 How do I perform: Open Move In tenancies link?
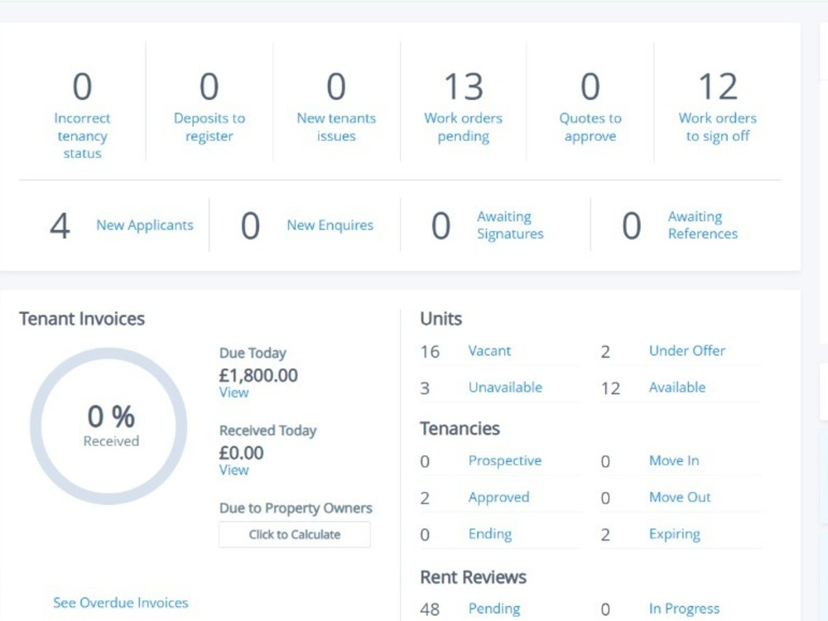[674, 460]
